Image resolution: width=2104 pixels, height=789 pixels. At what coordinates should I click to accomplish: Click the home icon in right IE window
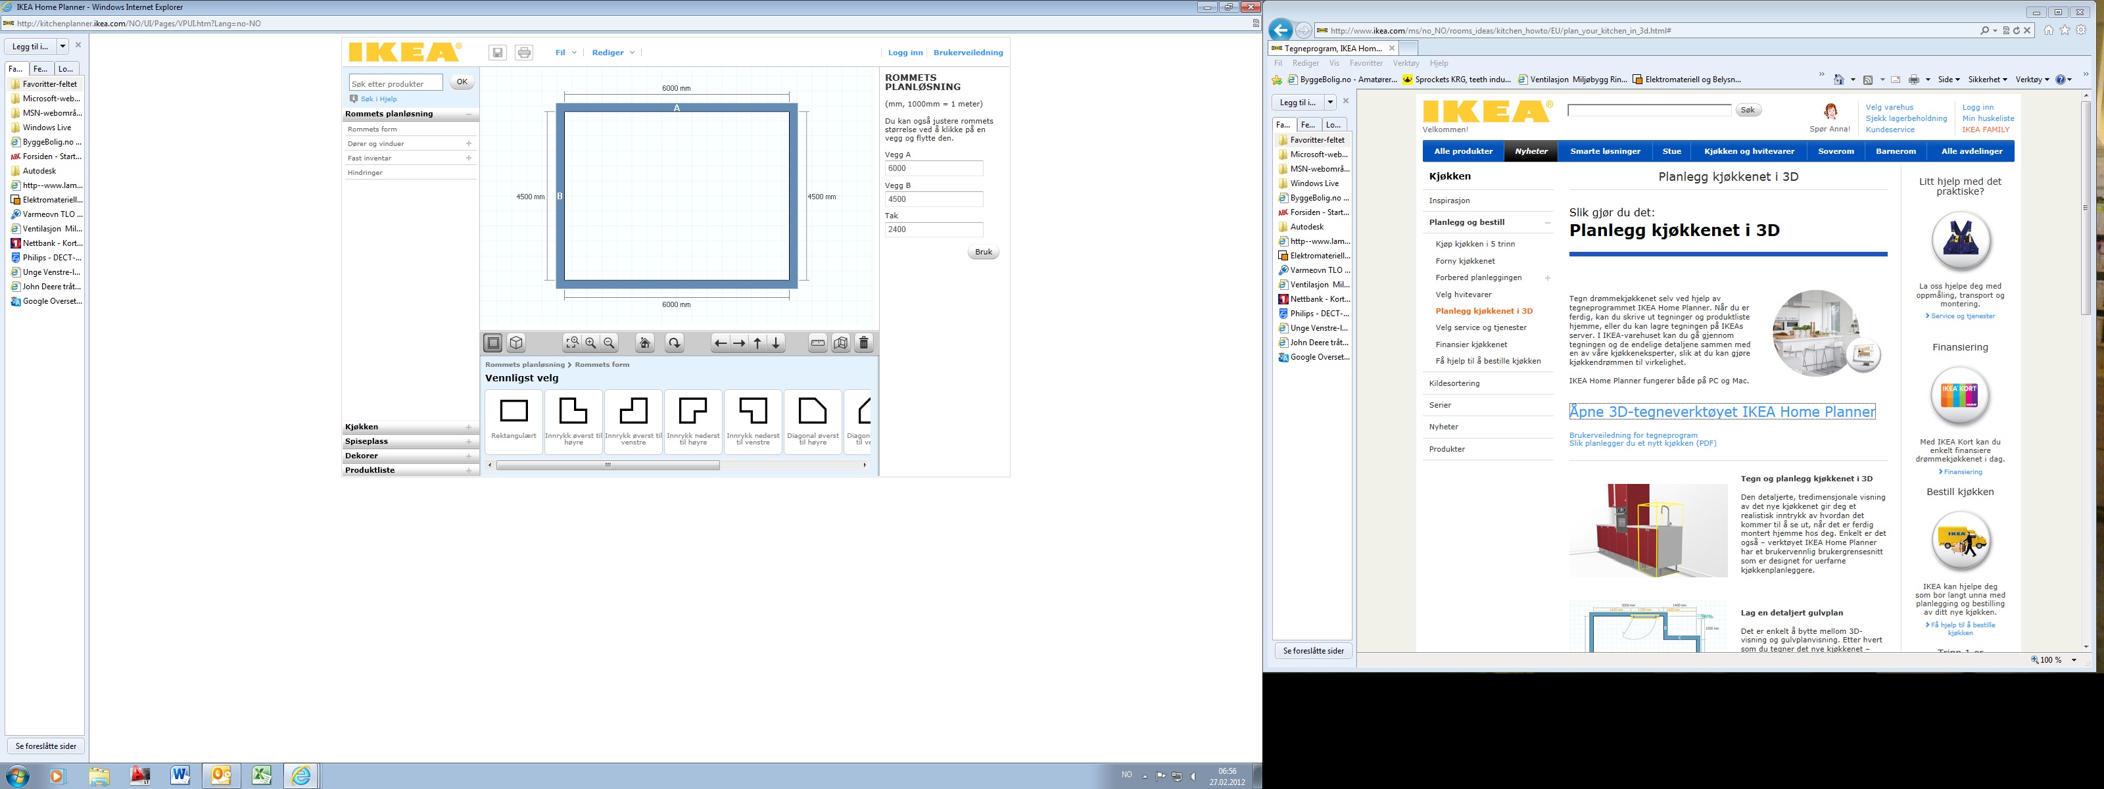(x=2049, y=30)
